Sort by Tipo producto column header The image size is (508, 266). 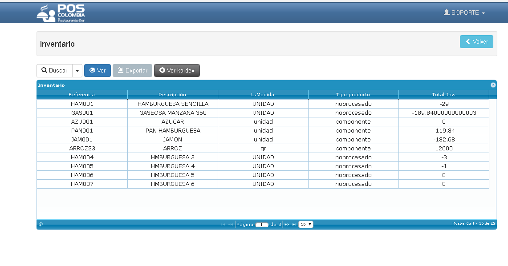(354, 94)
